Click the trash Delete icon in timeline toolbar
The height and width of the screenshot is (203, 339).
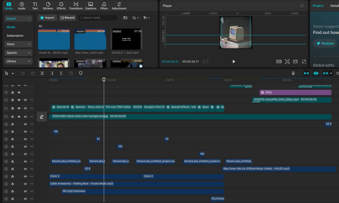pos(71,73)
